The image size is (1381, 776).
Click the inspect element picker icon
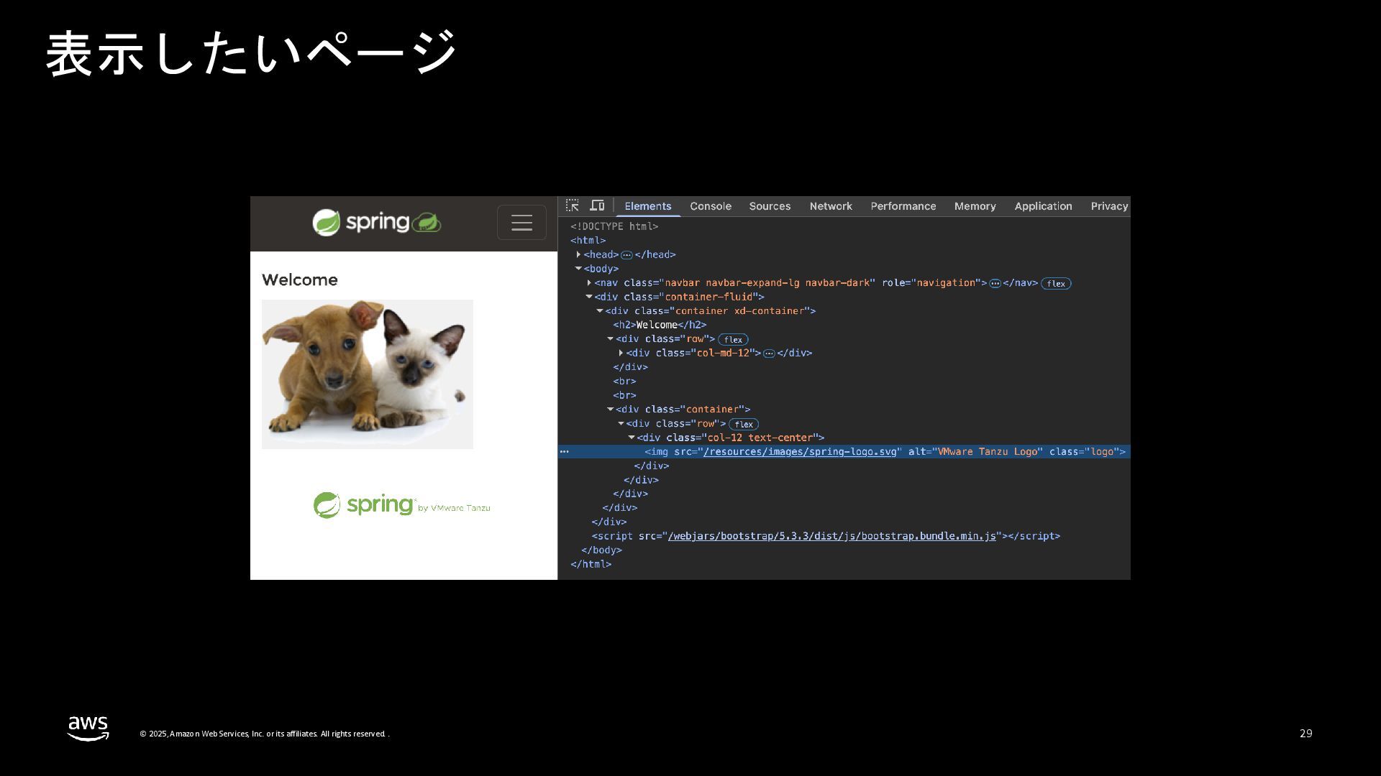click(x=573, y=205)
